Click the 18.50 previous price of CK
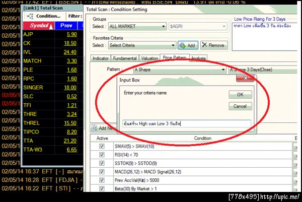302x202 pixels. [x=70, y=43]
